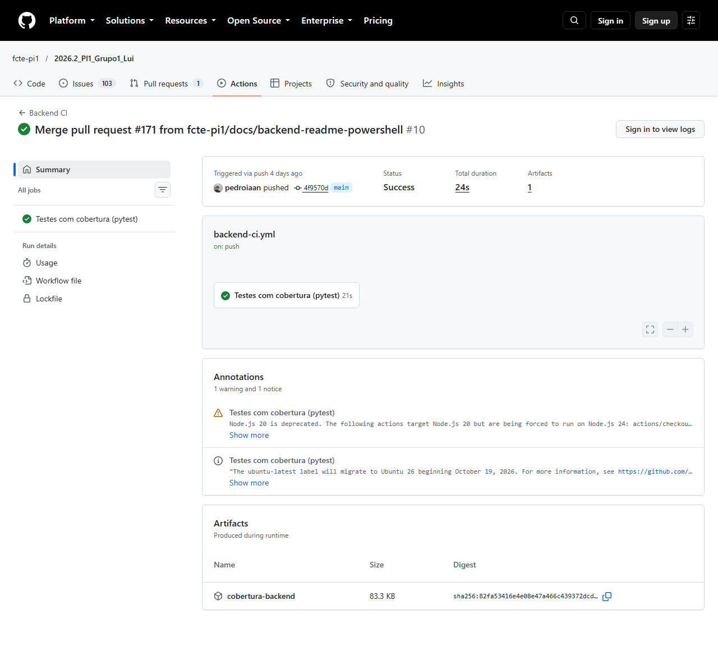Open the Issues tab
The image size is (718, 646).
[x=87, y=84]
